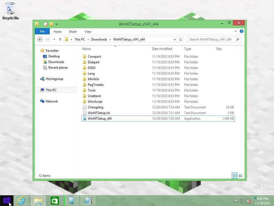The height and width of the screenshot is (206, 274).
Task: Click File Explorer taskbar button
Action: (38, 201)
